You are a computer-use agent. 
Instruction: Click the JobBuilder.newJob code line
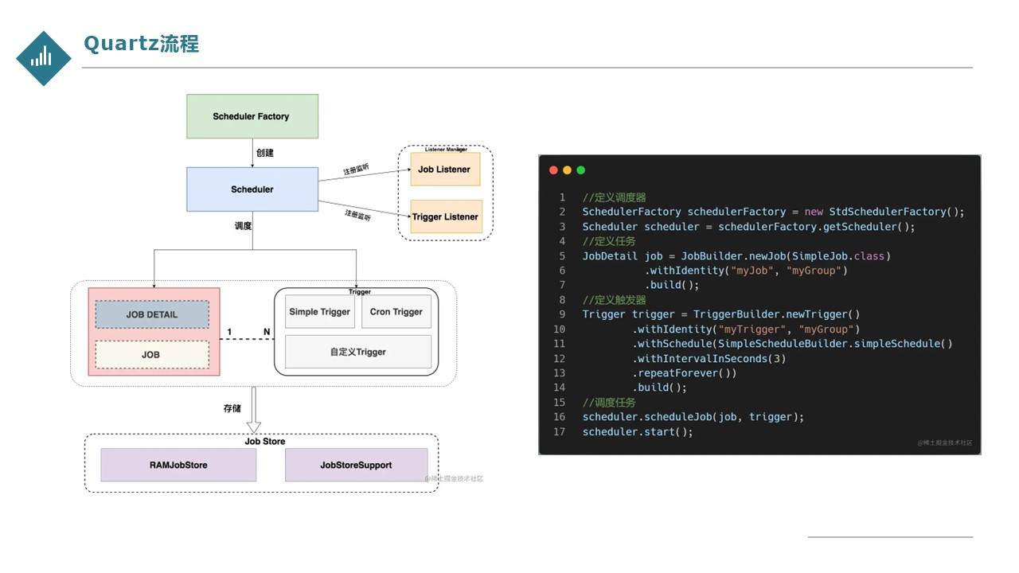click(x=736, y=256)
